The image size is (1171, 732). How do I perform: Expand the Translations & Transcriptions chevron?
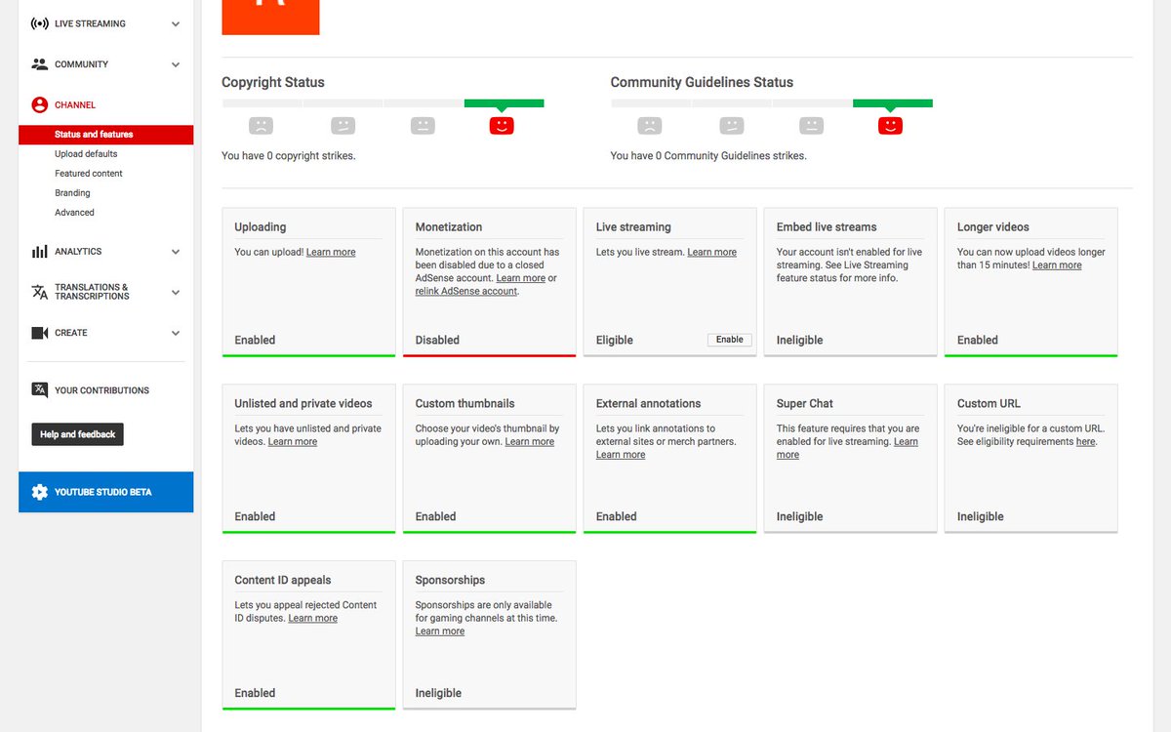click(x=176, y=292)
